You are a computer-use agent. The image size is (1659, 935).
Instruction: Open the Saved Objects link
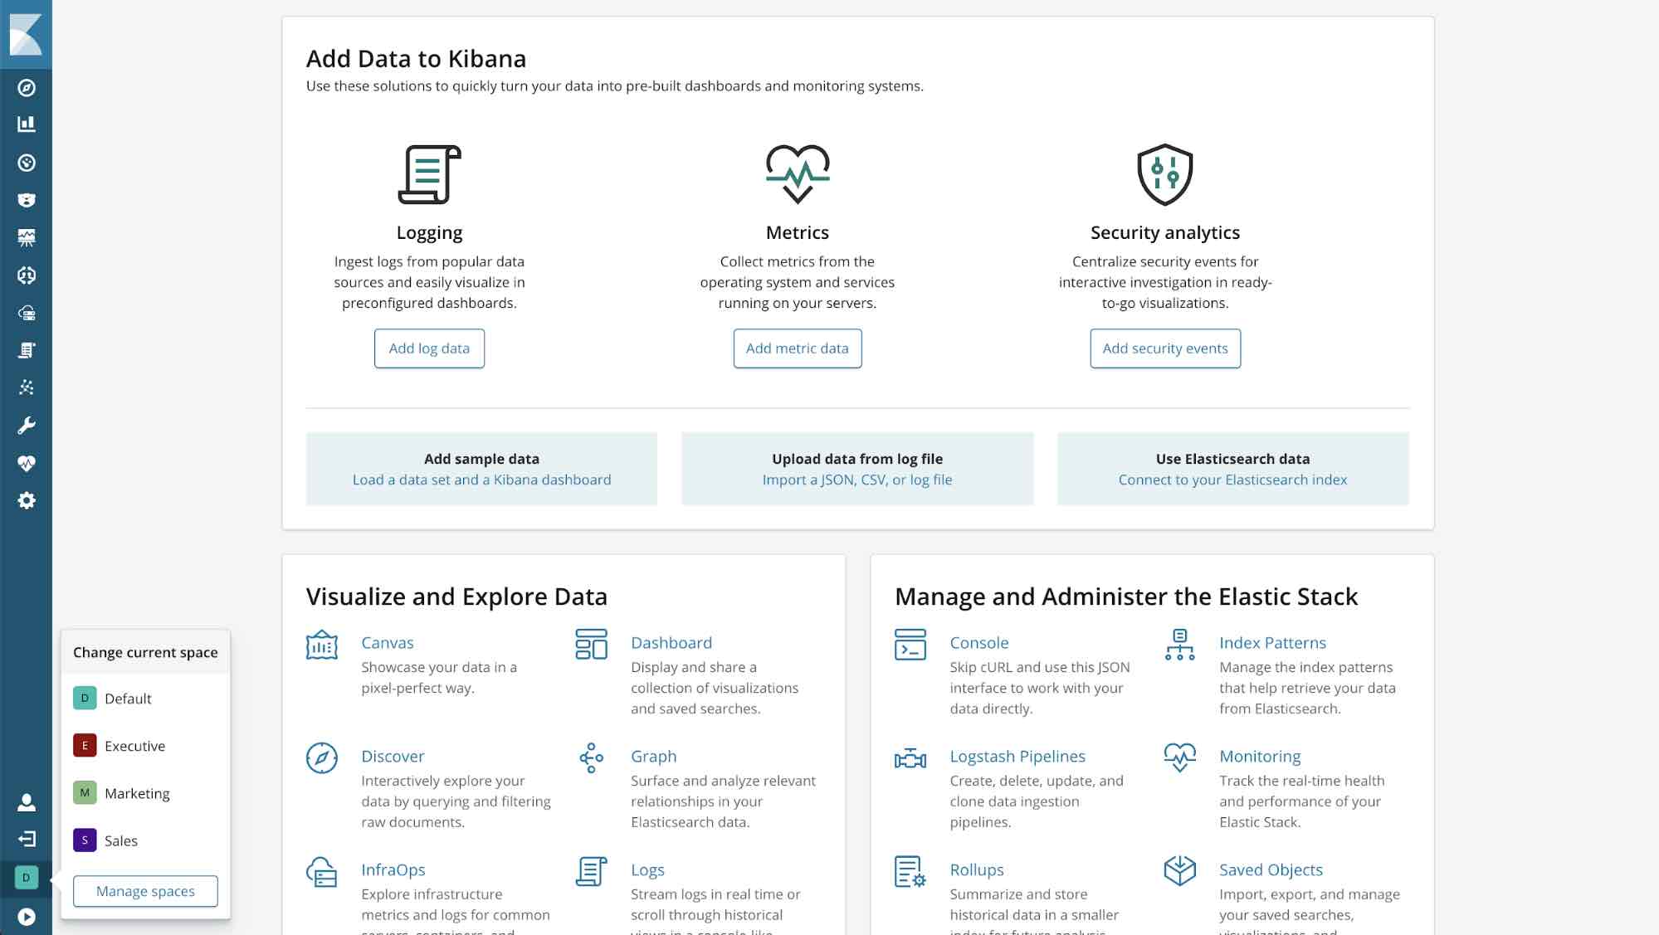coord(1271,870)
